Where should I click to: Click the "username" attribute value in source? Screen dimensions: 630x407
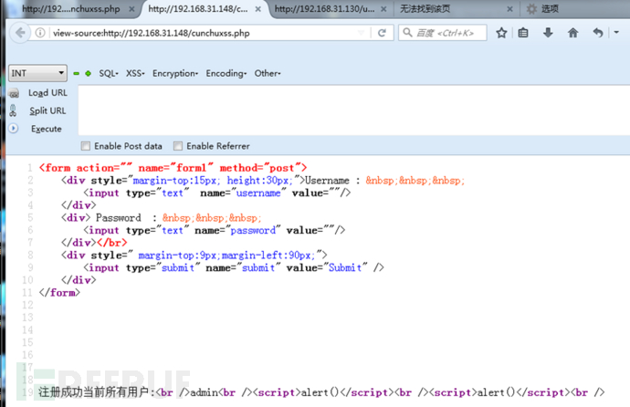coord(258,193)
